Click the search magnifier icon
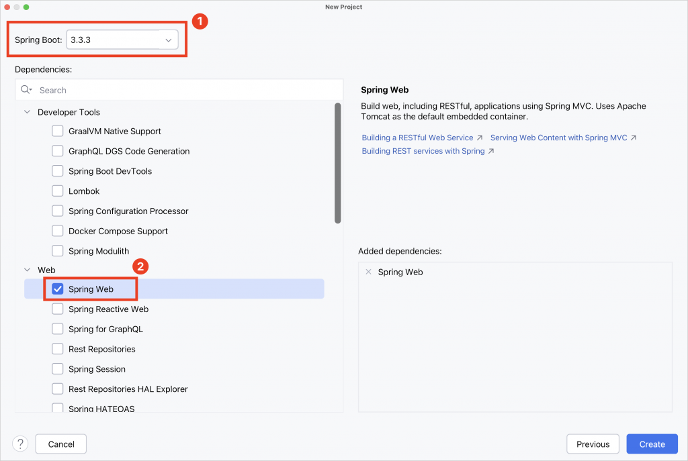 pyautogui.click(x=26, y=90)
